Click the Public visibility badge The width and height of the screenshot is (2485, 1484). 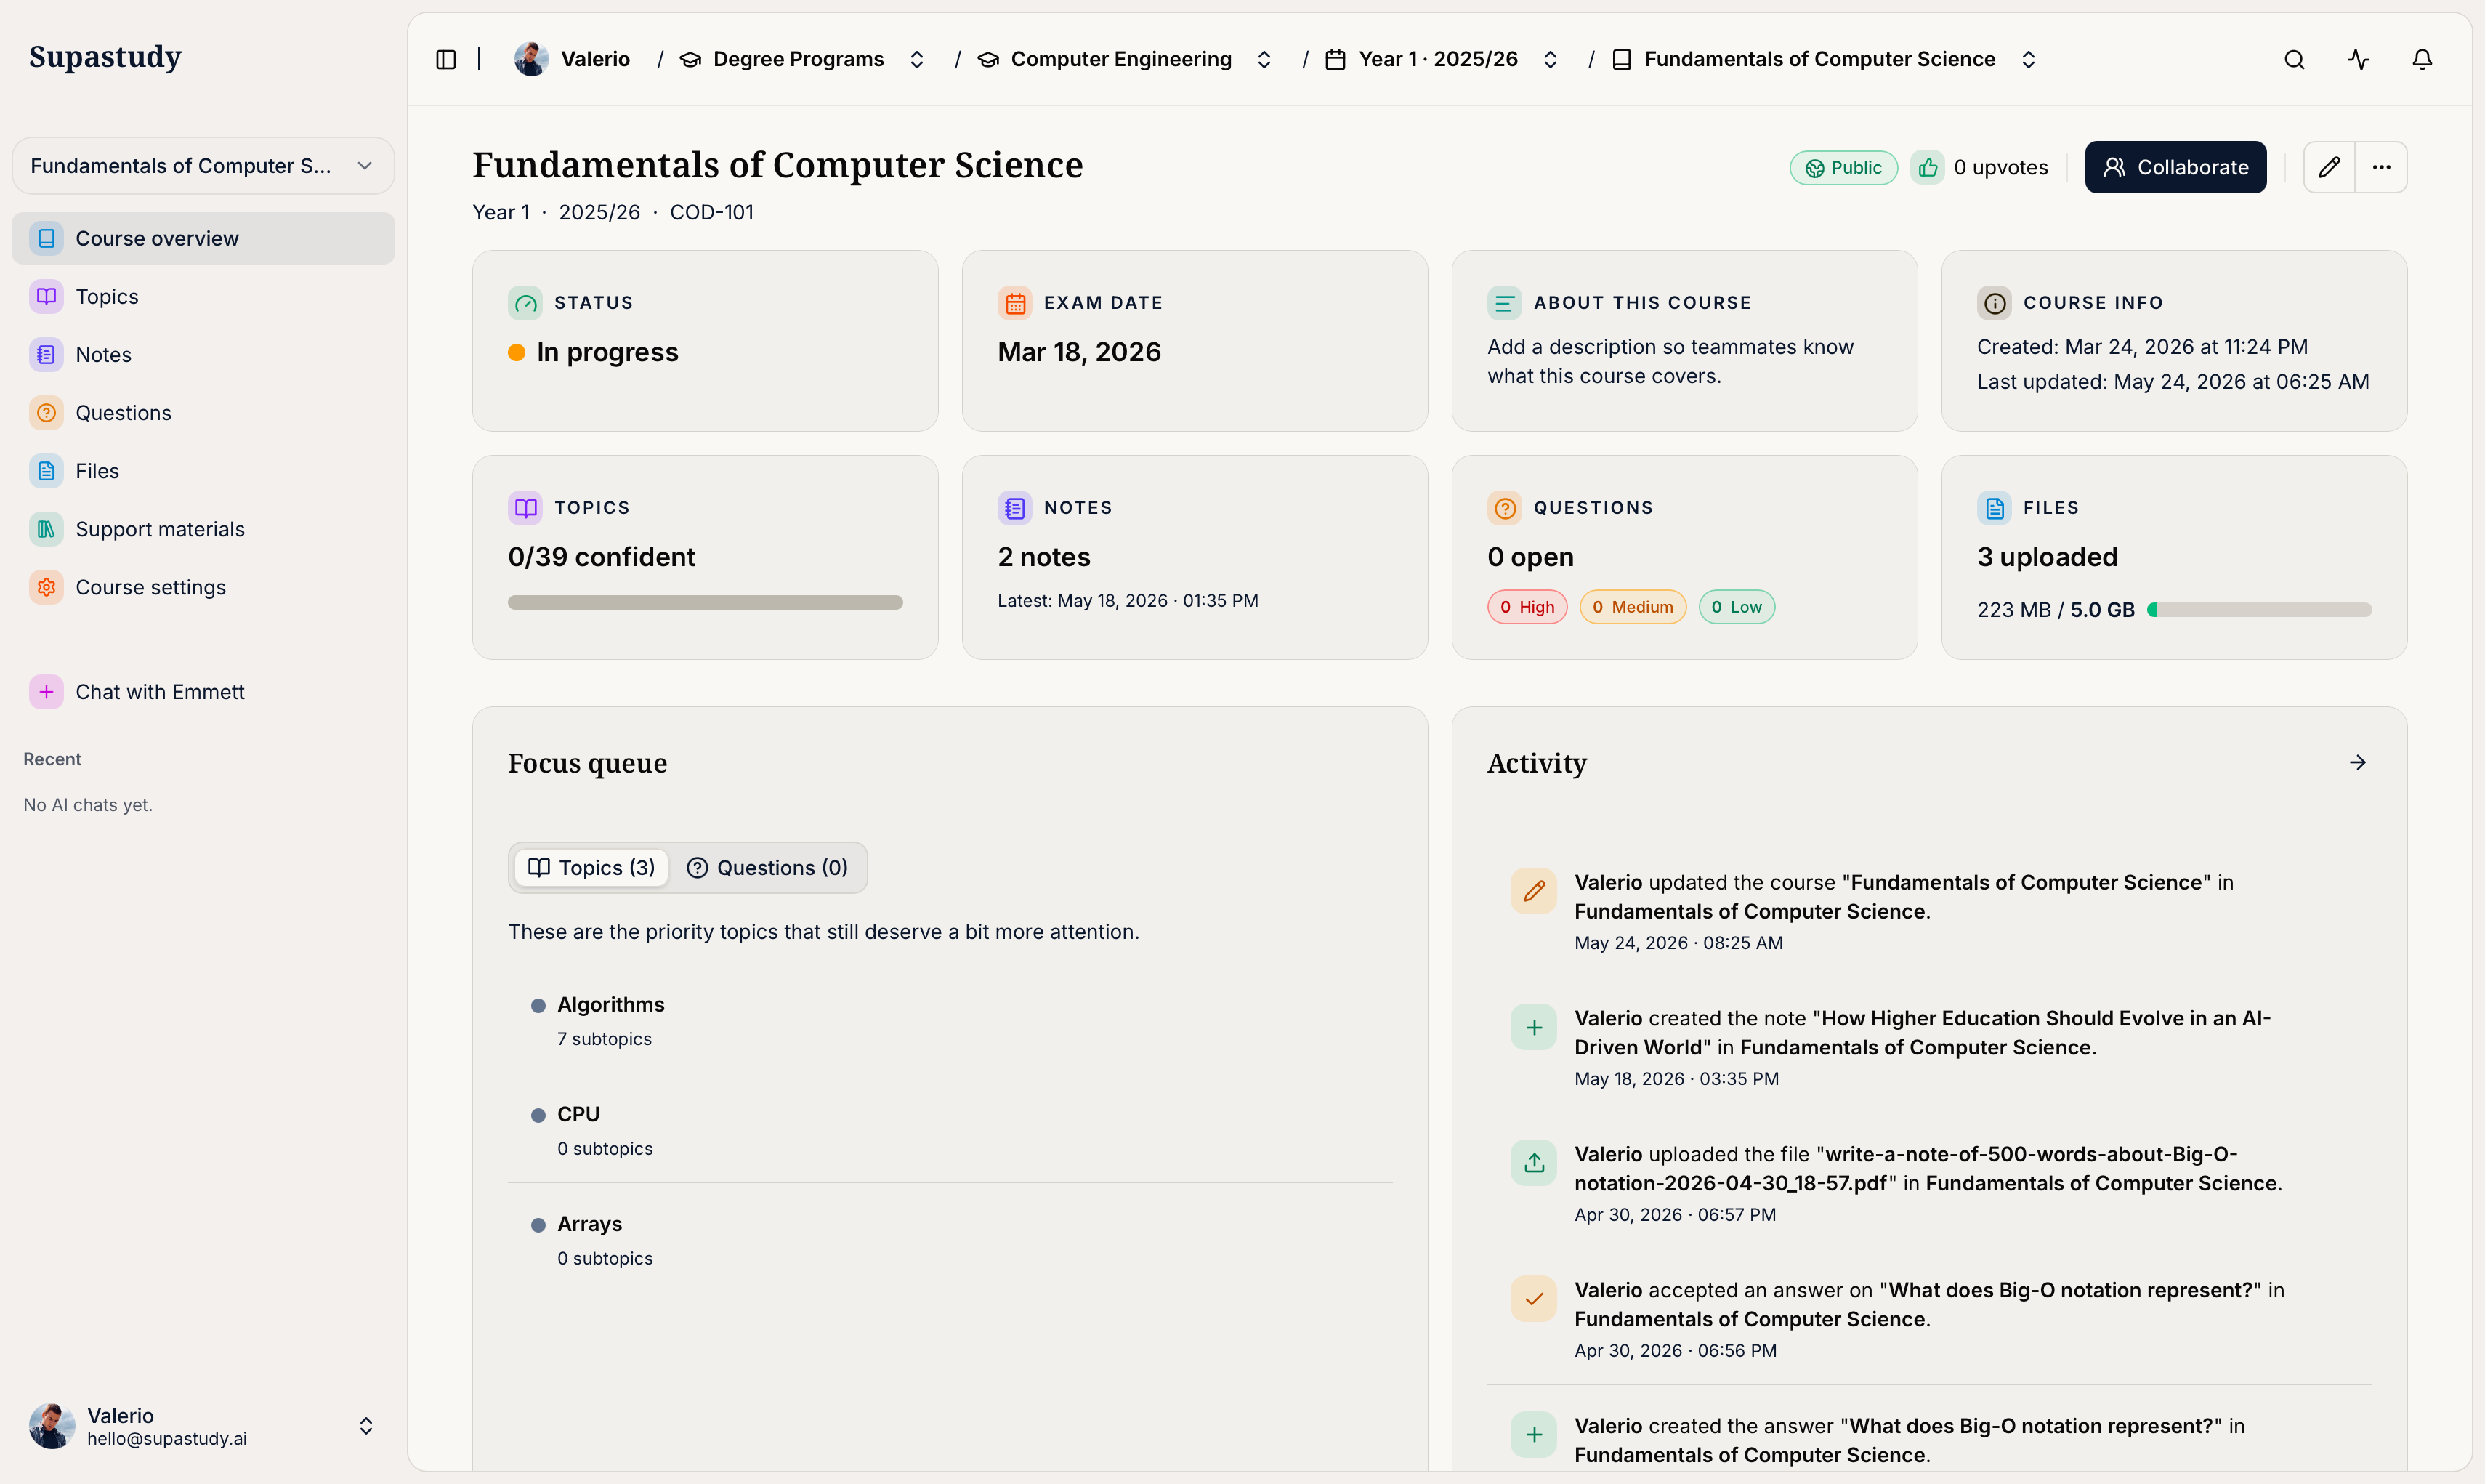click(x=1843, y=167)
